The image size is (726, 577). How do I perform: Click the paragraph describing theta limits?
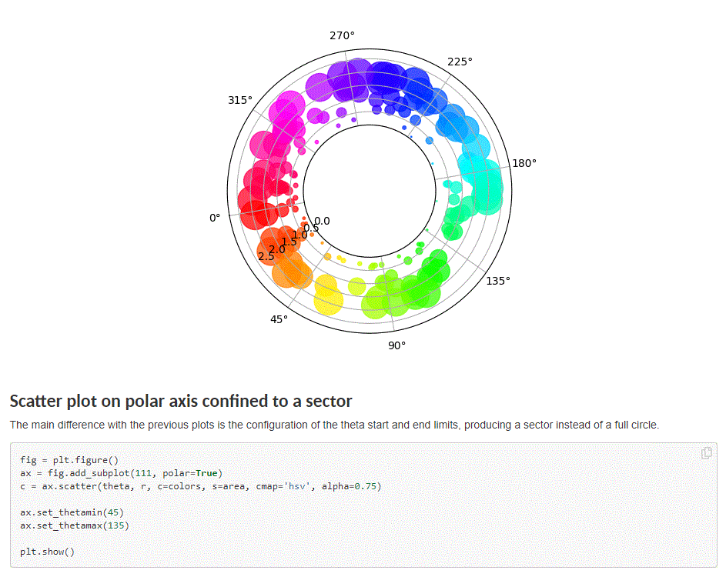coord(334,425)
